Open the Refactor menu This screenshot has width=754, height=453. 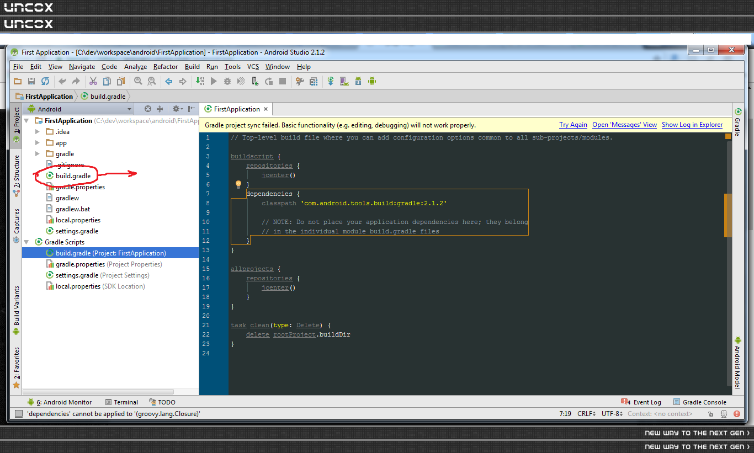point(166,67)
